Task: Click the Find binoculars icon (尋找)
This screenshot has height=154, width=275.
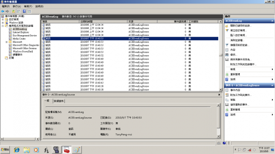Action: pos(227,55)
